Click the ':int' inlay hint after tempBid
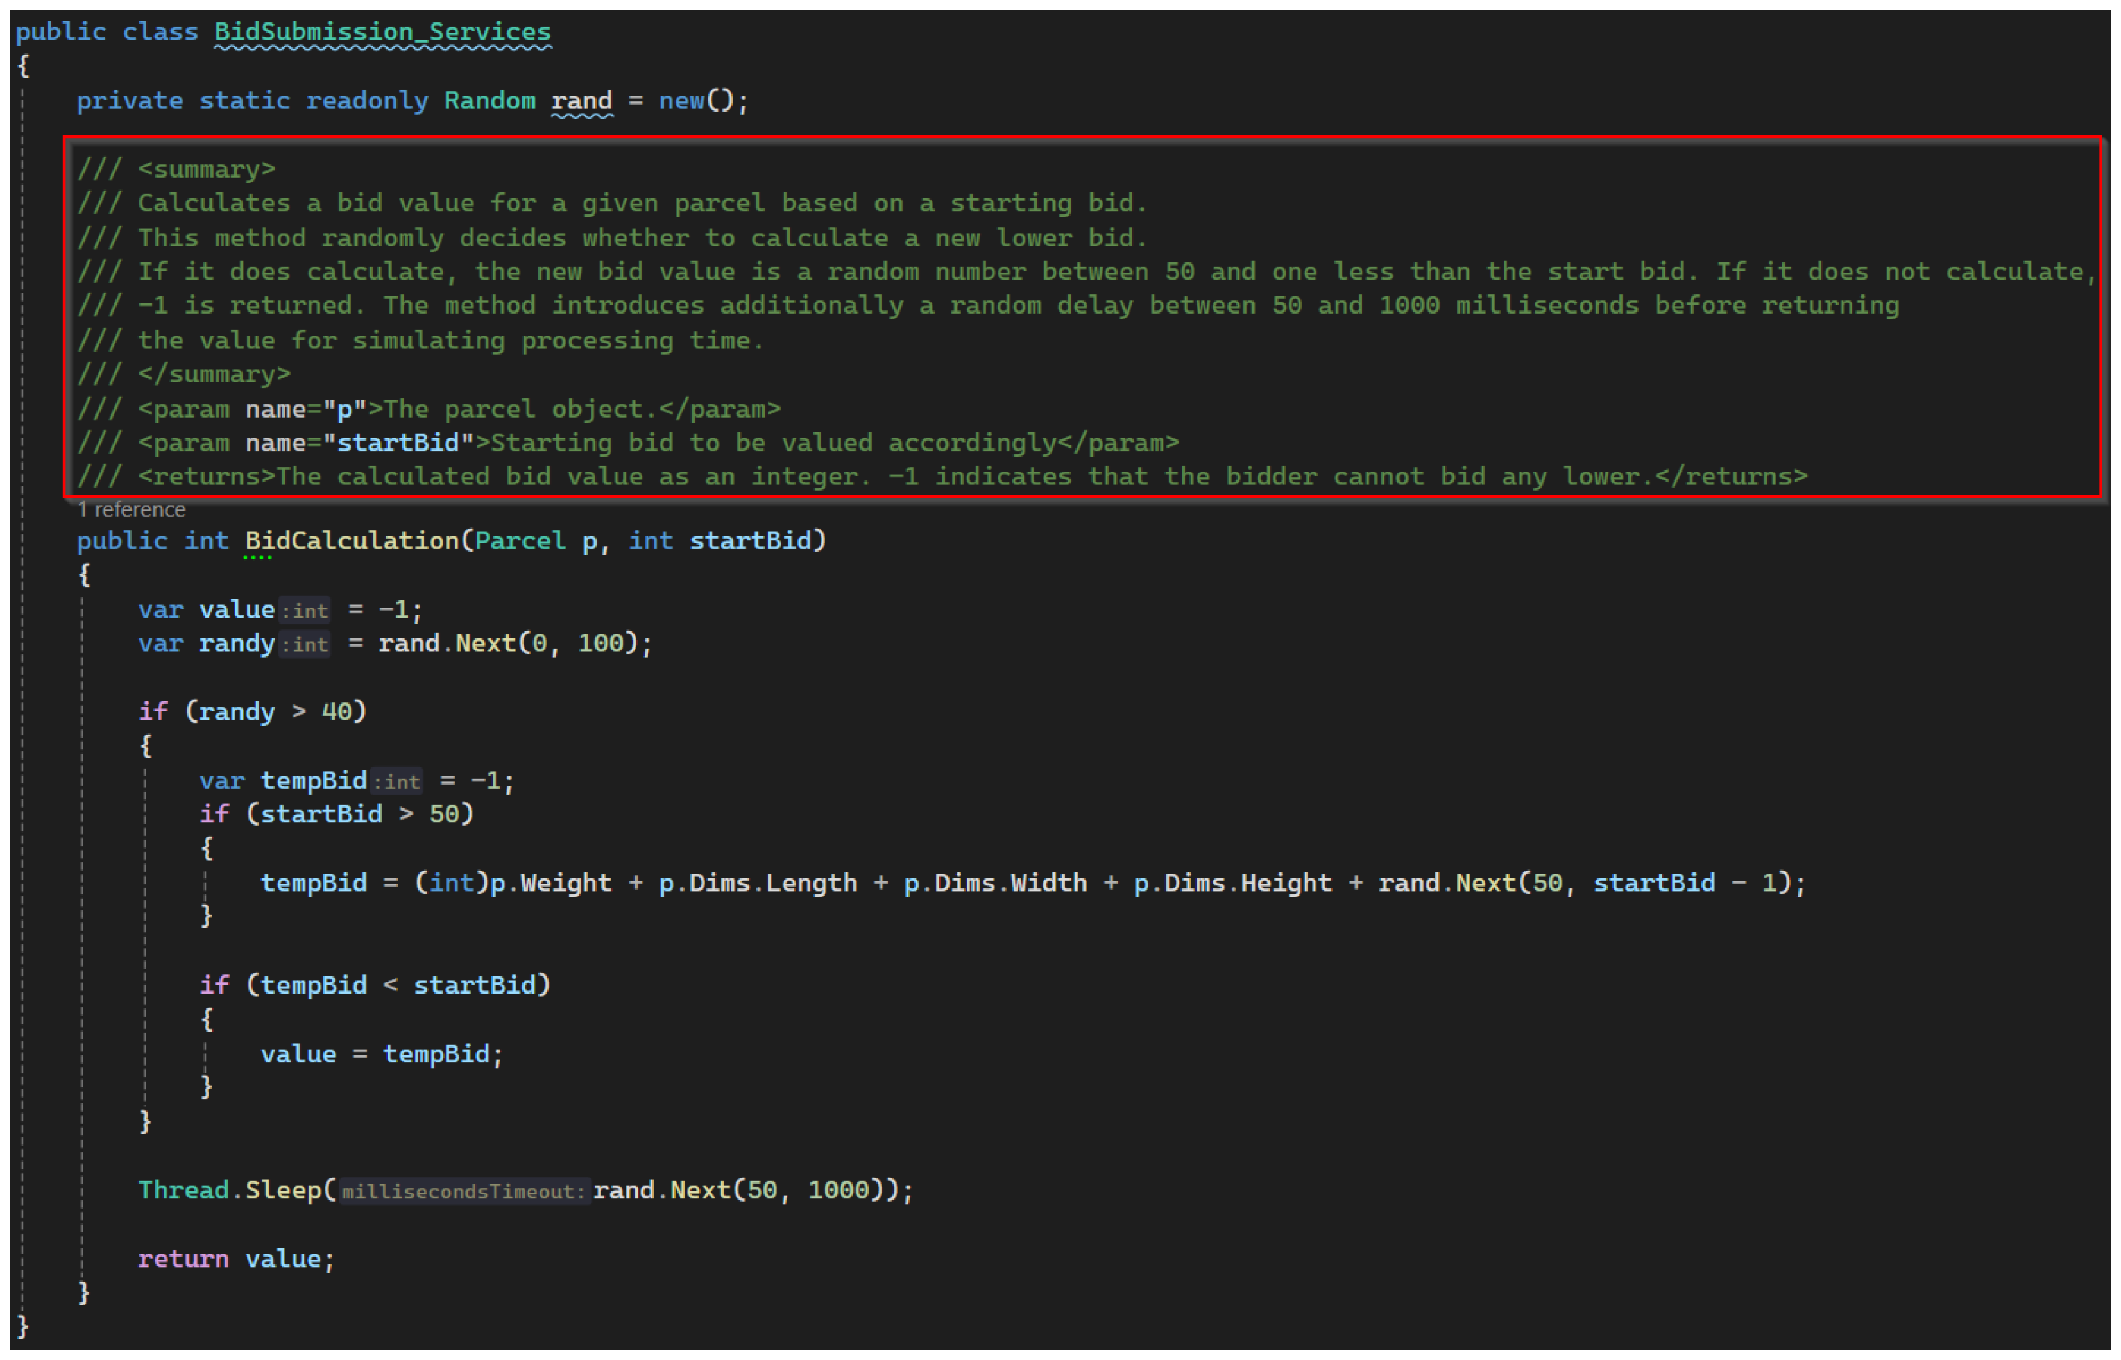 point(396,781)
